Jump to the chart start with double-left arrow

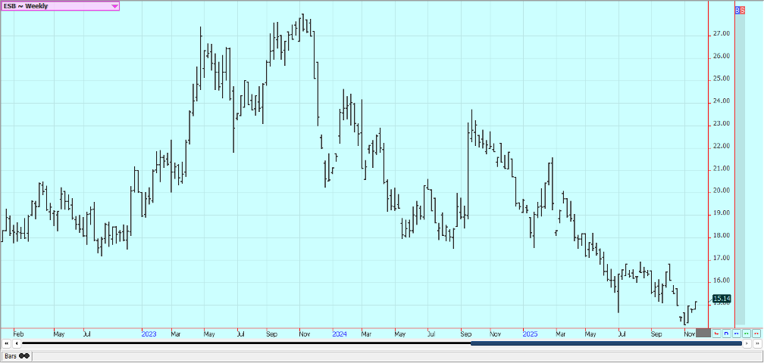point(7,343)
